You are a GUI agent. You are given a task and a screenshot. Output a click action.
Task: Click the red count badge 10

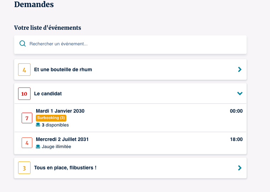pyautogui.click(x=24, y=94)
